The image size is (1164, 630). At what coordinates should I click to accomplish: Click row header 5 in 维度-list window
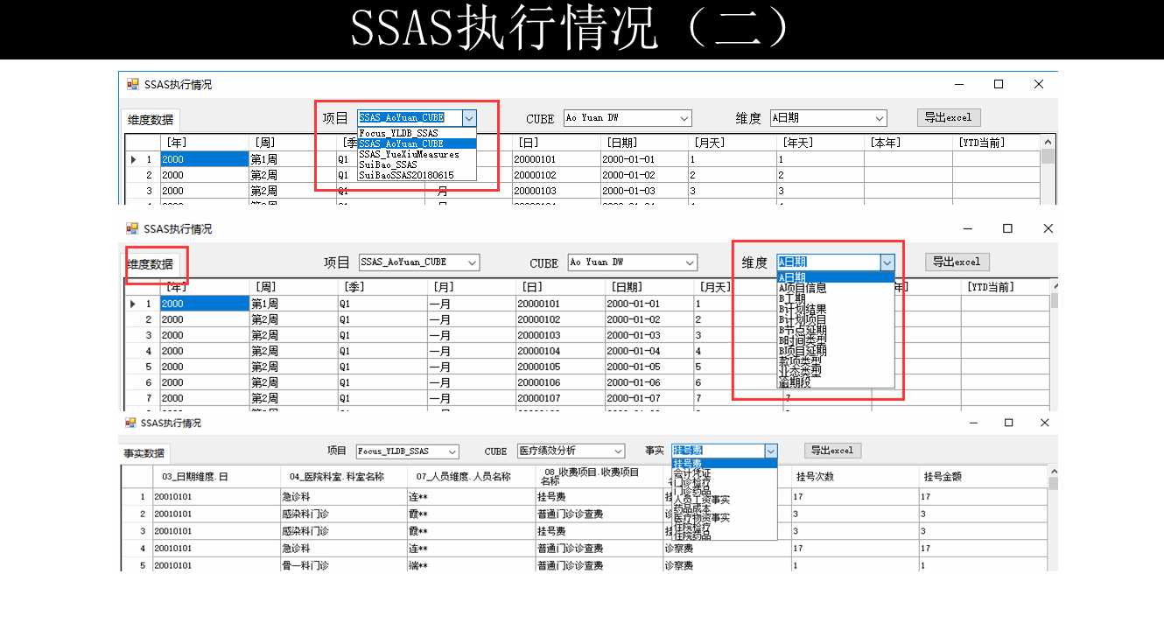143,367
